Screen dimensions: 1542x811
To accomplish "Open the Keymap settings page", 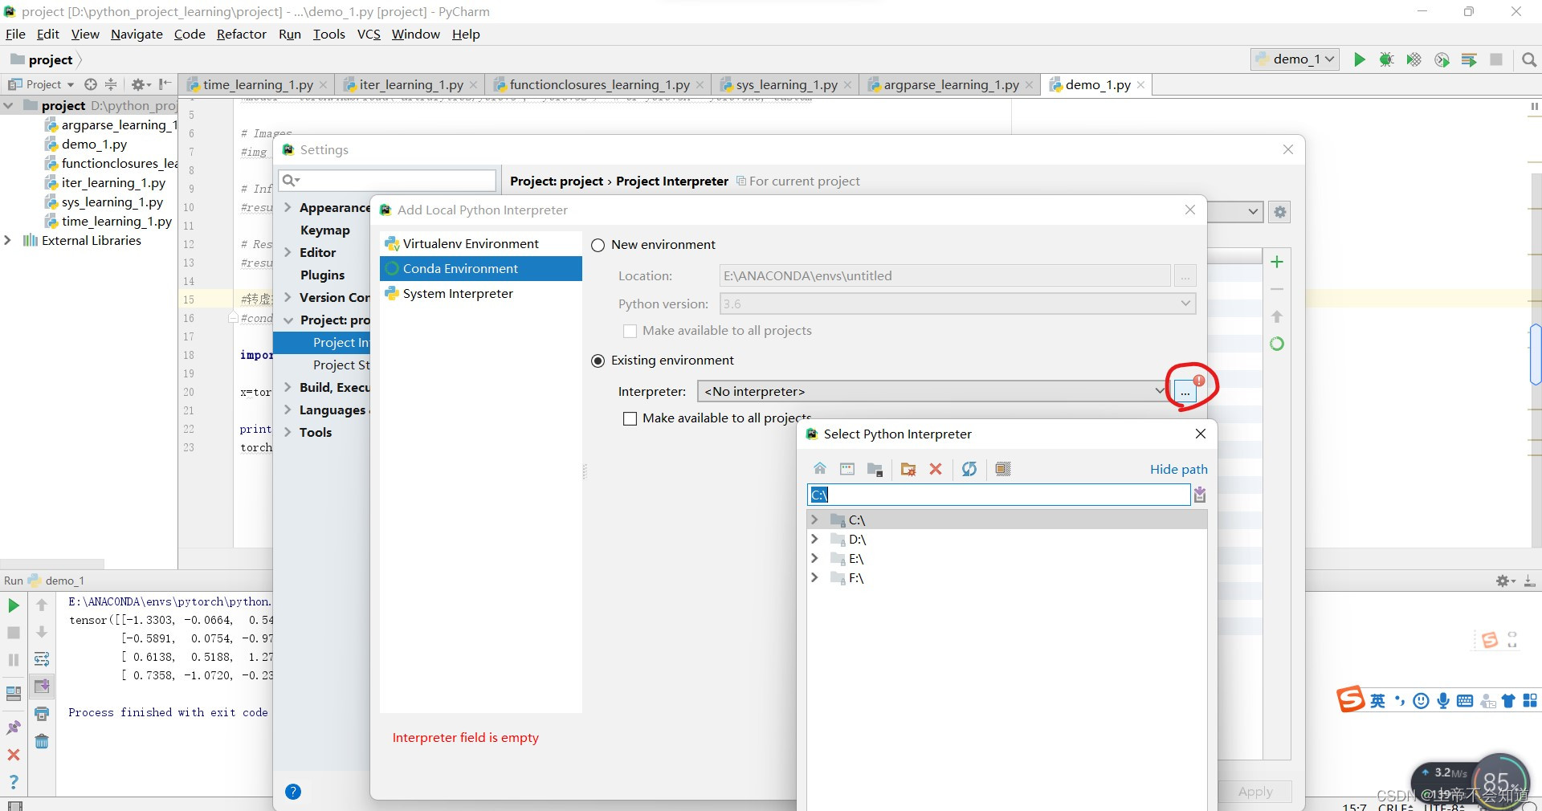I will [324, 230].
